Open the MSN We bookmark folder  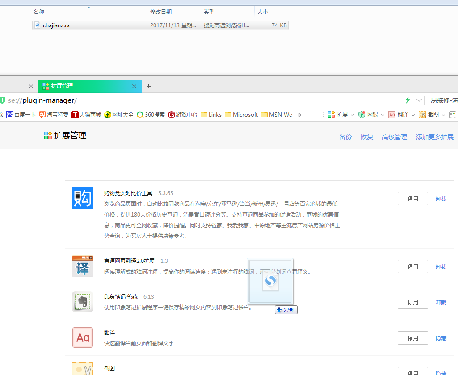[277, 115]
